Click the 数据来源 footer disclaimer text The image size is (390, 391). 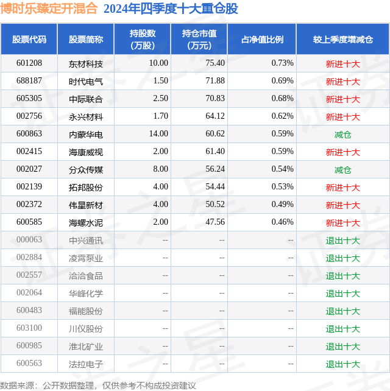(x=98, y=386)
